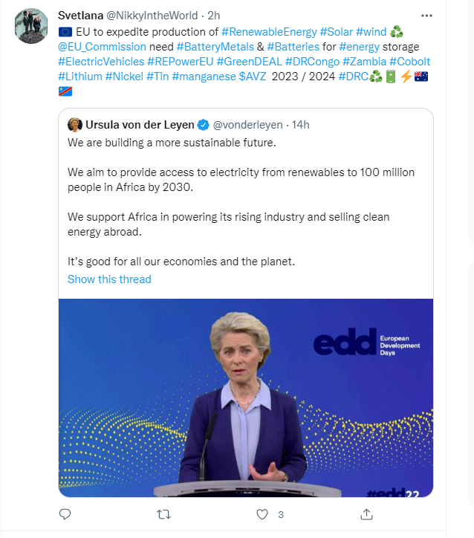Open the European Development Days video thumbnail

click(x=246, y=398)
